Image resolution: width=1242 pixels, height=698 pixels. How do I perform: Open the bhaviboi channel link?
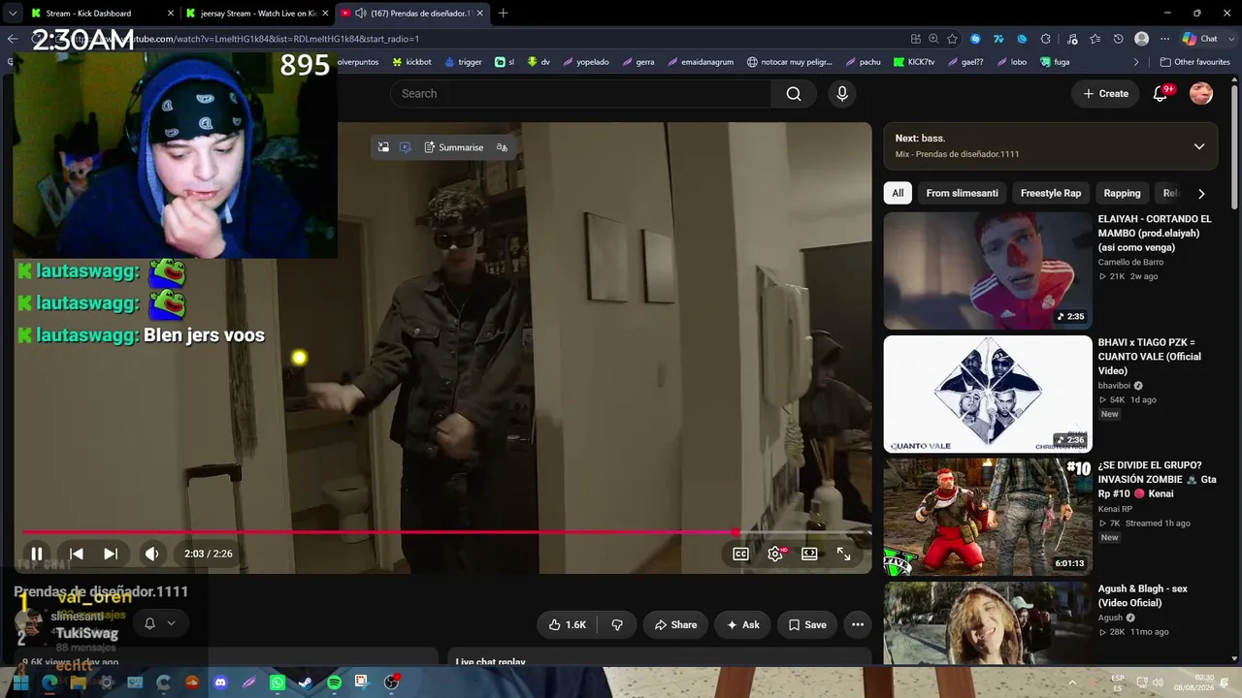pyautogui.click(x=1116, y=385)
